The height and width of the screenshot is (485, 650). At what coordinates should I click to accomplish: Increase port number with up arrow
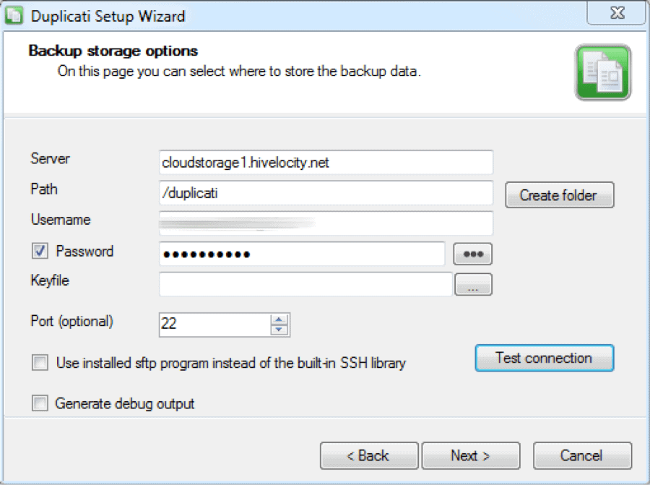279,319
